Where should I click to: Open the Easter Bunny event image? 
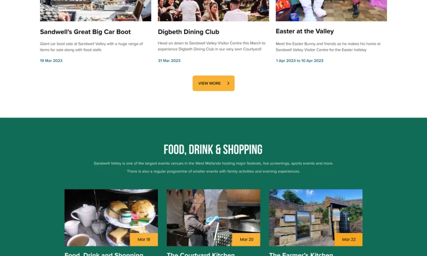[331, 11]
